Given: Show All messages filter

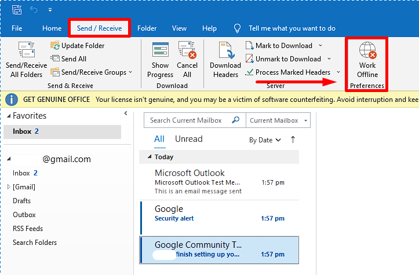Looking at the screenshot, I should (159, 139).
